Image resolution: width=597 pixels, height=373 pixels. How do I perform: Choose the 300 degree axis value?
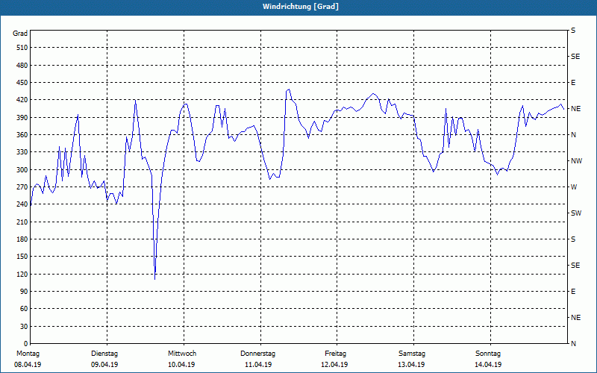coord(22,170)
